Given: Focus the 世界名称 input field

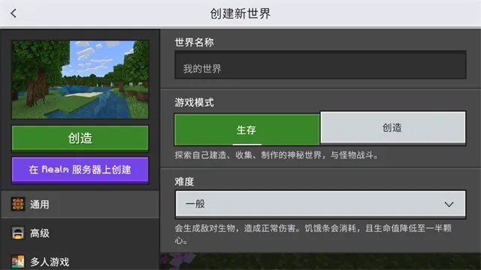Looking at the screenshot, I should pyautogui.click(x=320, y=65).
